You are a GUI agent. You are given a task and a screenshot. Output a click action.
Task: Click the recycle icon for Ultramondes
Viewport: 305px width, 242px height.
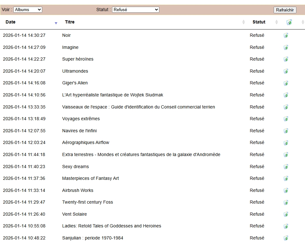coord(286,71)
